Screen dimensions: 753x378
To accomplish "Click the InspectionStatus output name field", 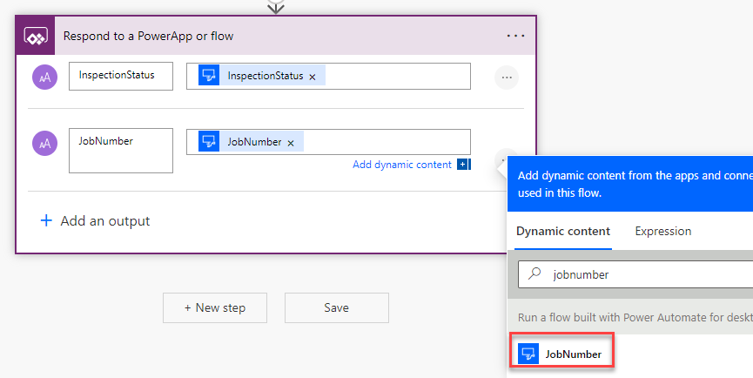I will (x=121, y=76).
